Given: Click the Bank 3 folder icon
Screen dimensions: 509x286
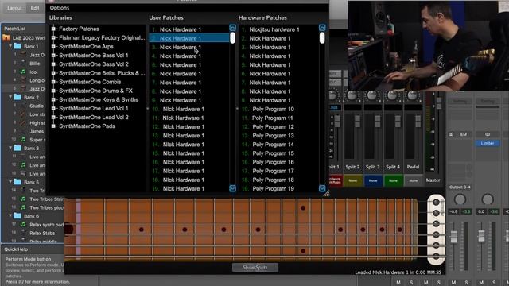Looking at the screenshot, I should (x=17, y=148).
